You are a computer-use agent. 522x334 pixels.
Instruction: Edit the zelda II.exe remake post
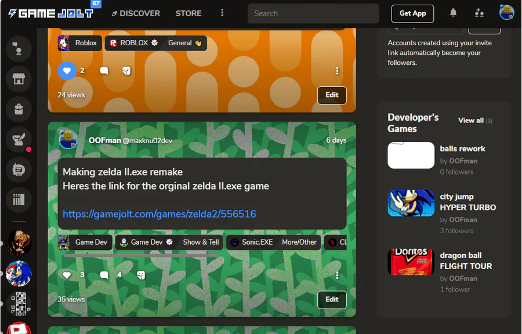pos(332,300)
